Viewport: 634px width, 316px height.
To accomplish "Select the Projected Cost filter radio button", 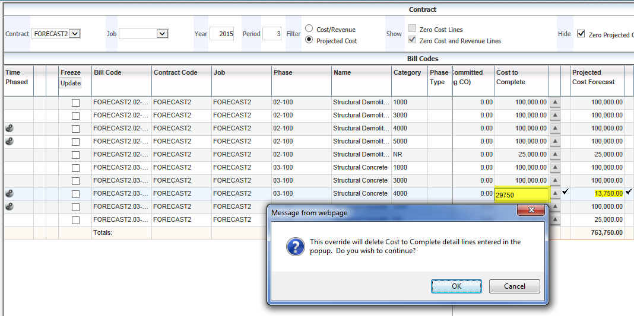I will [309, 40].
